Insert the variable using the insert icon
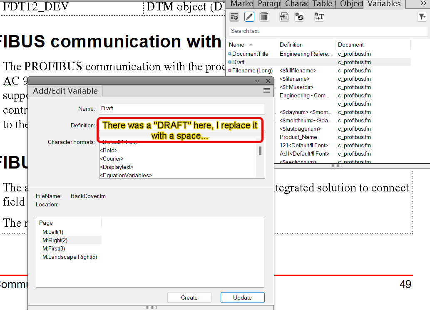This screenshot has height=310, width=430. point(284,16)
